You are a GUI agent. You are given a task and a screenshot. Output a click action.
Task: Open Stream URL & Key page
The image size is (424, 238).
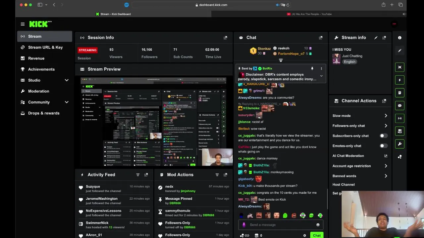[x=45, y=47]
